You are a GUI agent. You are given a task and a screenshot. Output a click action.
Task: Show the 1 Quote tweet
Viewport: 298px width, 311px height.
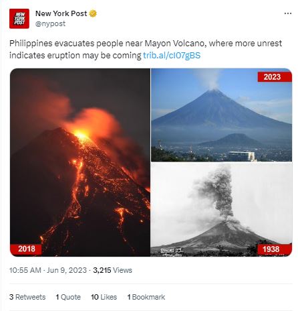(68, 297)
